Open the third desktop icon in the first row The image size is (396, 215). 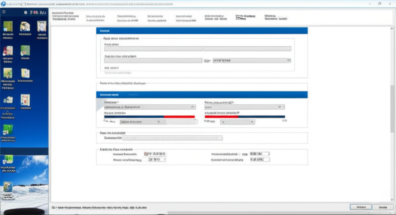click(x=42, y=27)
